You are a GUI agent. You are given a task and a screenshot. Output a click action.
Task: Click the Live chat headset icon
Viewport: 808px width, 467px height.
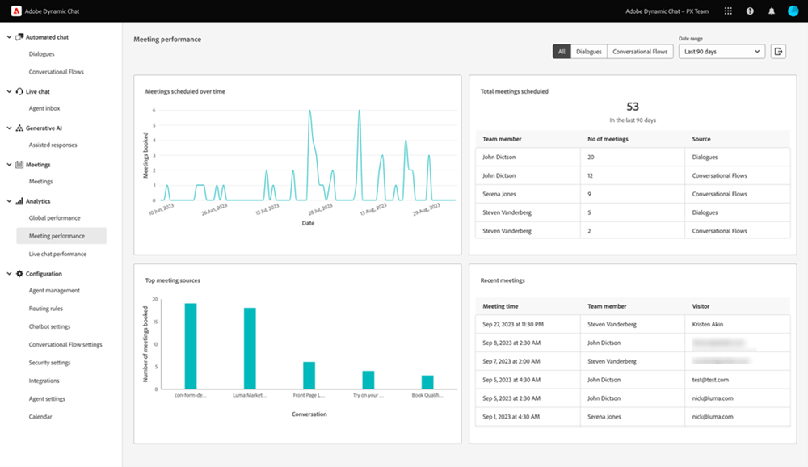click(x=19, y=91)
